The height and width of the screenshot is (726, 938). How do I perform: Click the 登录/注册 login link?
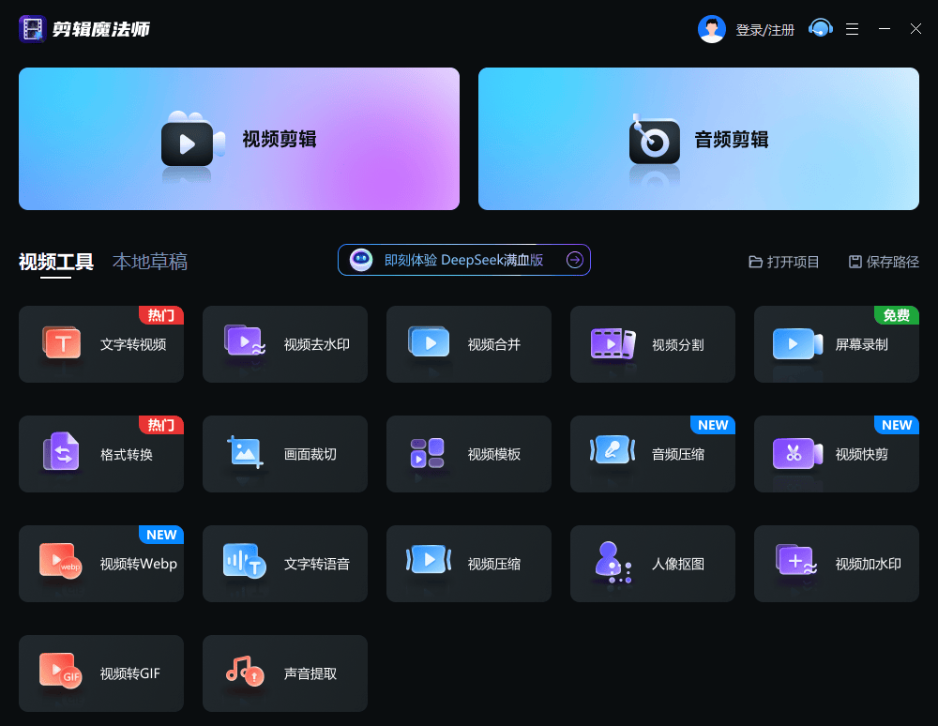tap(764, 30)
